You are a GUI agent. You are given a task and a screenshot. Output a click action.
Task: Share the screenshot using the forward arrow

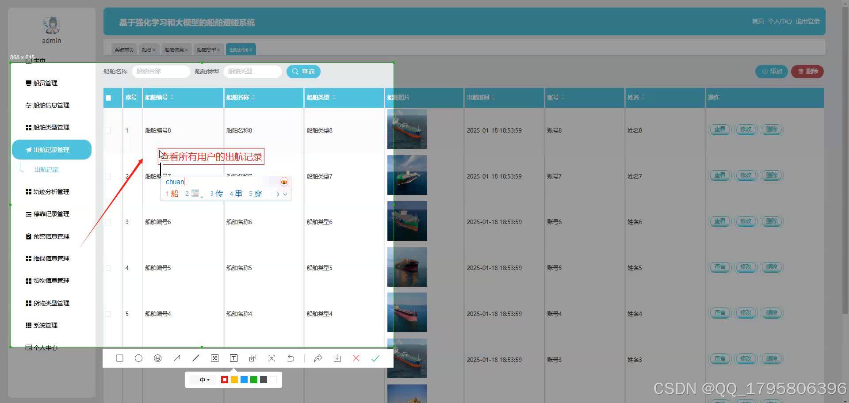pyautogui.click(x=318, y=358)
